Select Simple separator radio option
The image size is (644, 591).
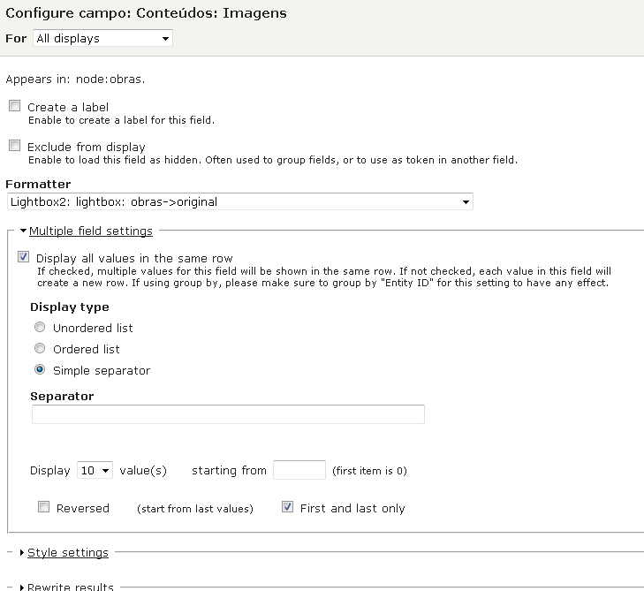pos(40,369)
